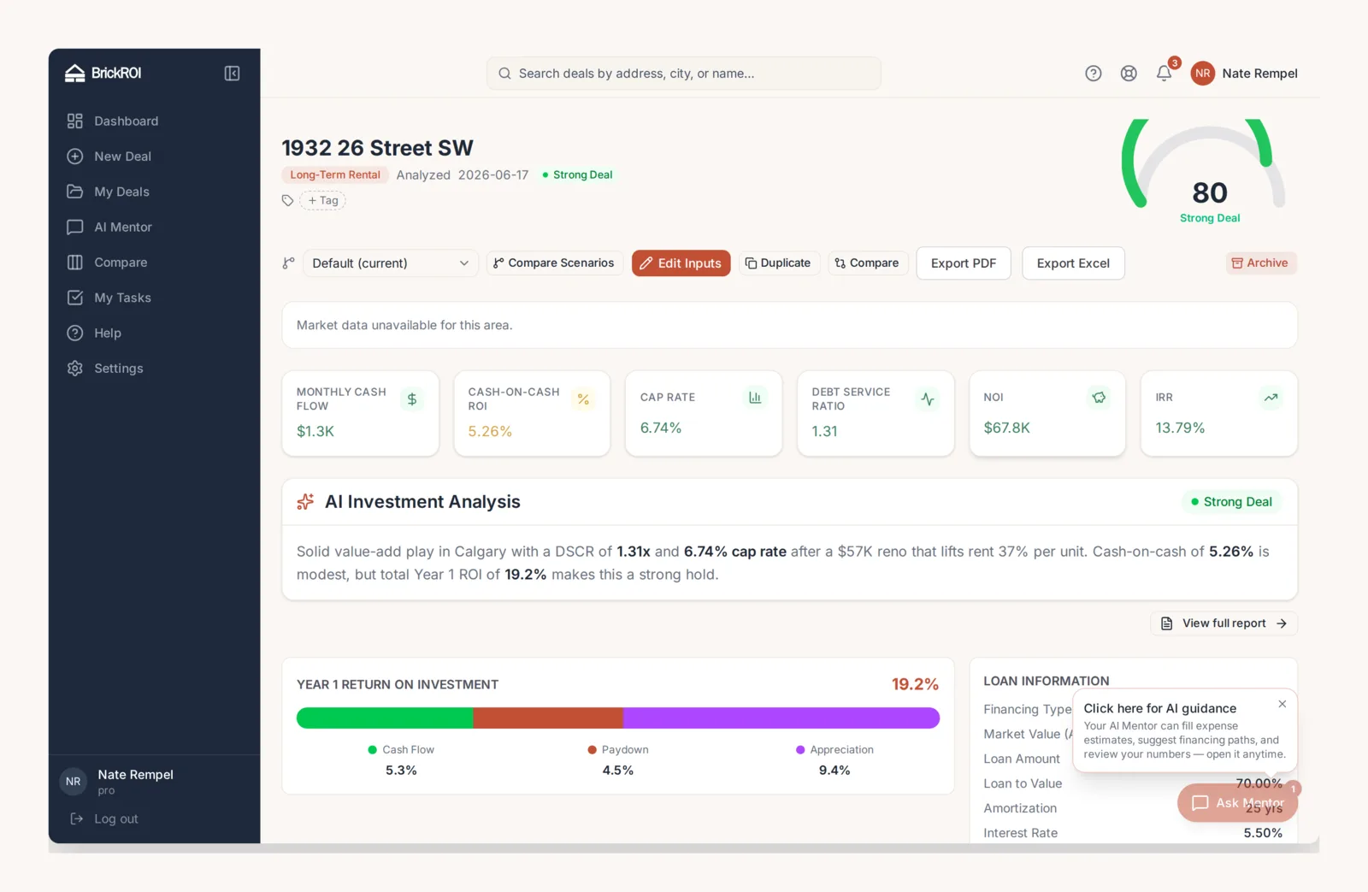The image size is (1368, 892).
Task: Click the BrickROI house logo
Action: click(x=75, y=74)
